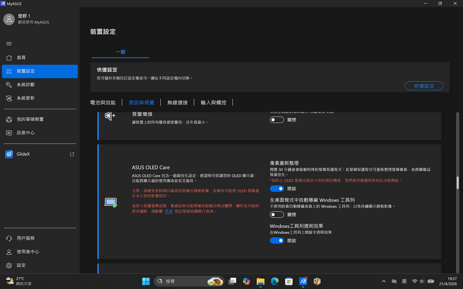Open Microsoft Edge from taskbar
Viewport: 463px width, 289px height.
pyautogui.click(x=274, y=281)
